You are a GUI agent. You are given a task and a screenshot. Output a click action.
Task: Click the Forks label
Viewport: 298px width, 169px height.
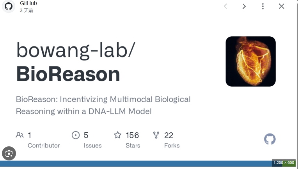(172, 146)
